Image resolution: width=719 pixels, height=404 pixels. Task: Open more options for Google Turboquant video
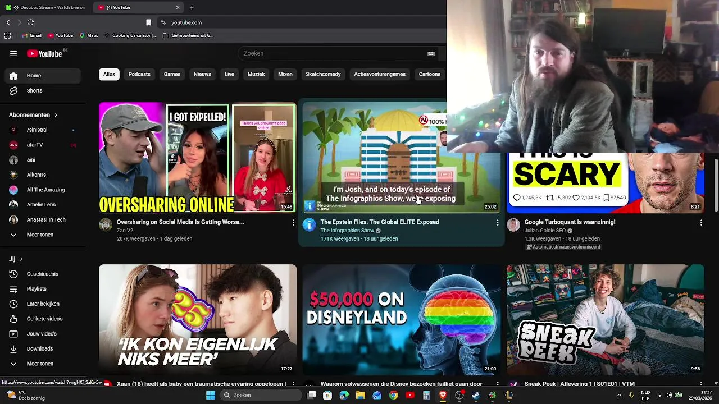tap(701, 223)
